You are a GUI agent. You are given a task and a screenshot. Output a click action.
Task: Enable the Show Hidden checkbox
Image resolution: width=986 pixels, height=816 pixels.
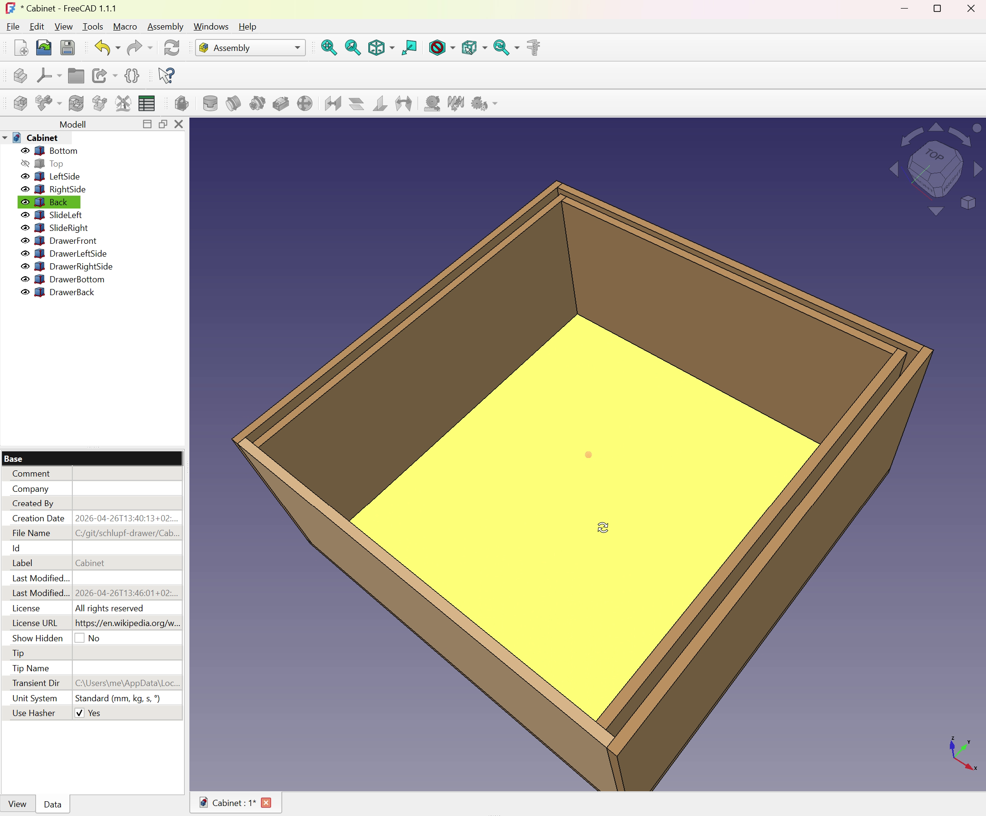point(79,638)
